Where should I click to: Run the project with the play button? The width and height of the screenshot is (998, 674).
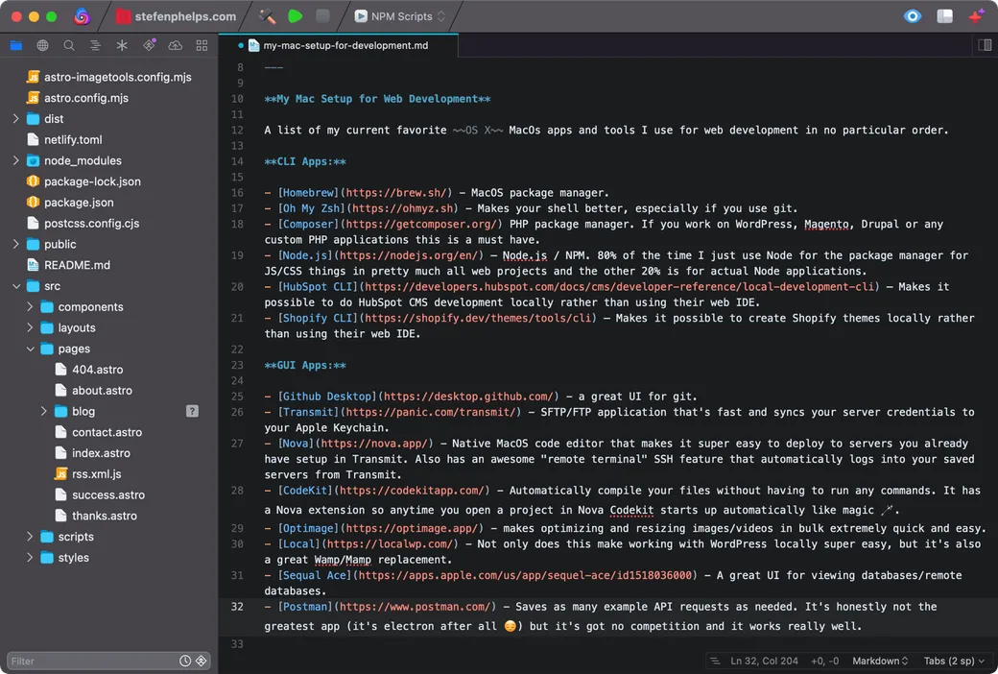click(295, 15)
